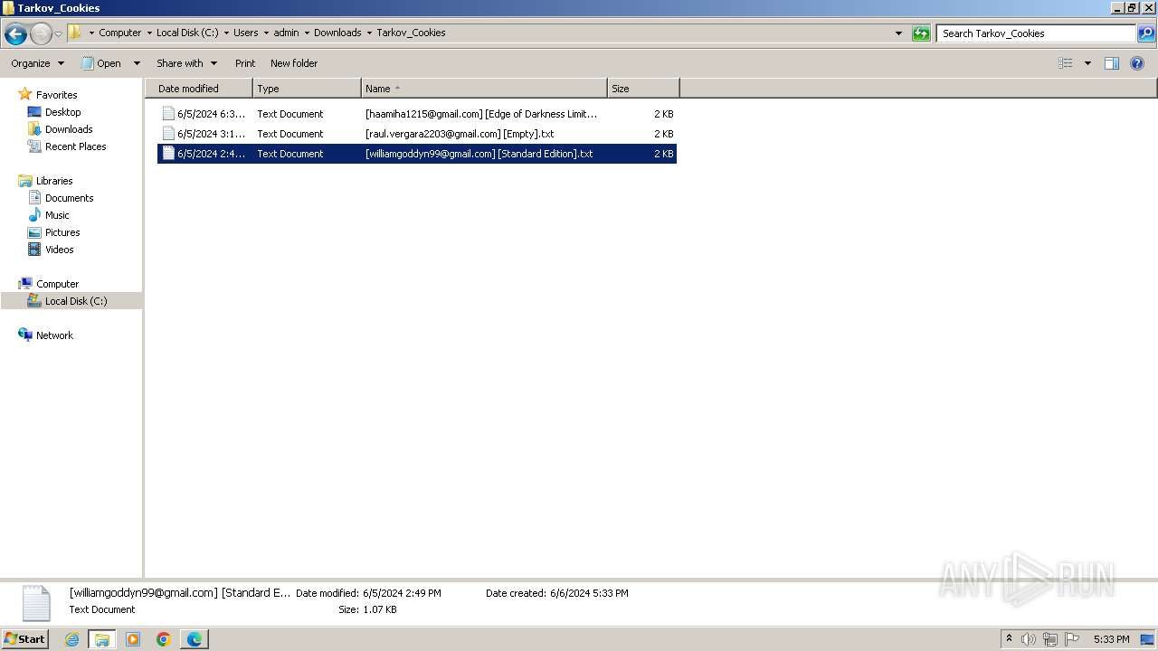Open Recent Places
Viewport: 1158px width, 651px height.
[x=75, y=146]
